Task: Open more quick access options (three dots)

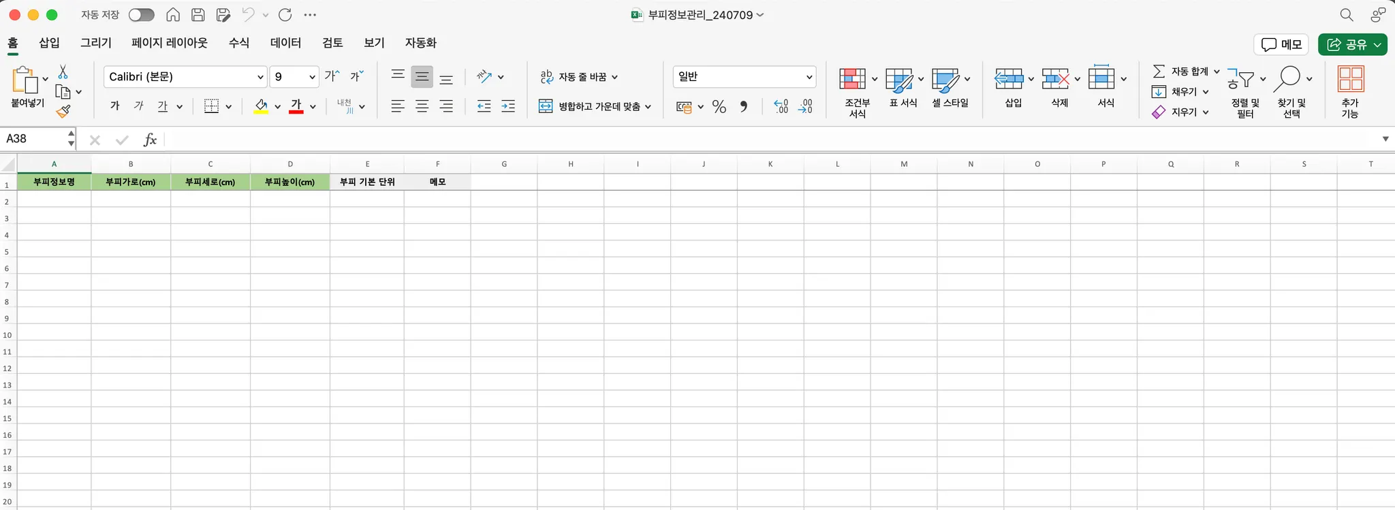Action: [x=310, y=15]
